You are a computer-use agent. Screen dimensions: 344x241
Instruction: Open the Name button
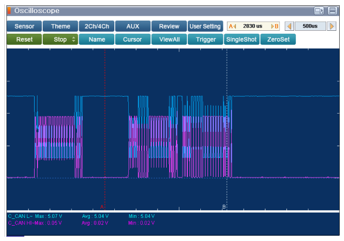pos(97,39)
